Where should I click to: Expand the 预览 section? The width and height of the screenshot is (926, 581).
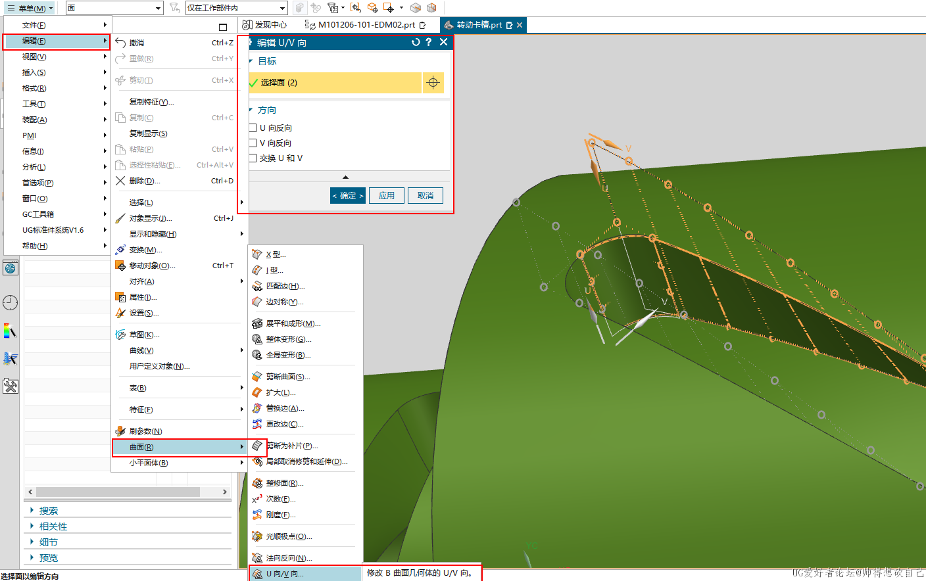32,557
